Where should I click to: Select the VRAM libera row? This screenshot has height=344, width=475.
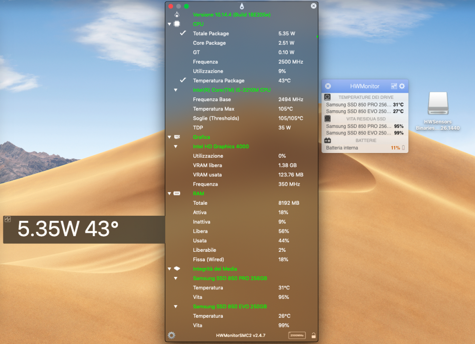click(241, 165)
